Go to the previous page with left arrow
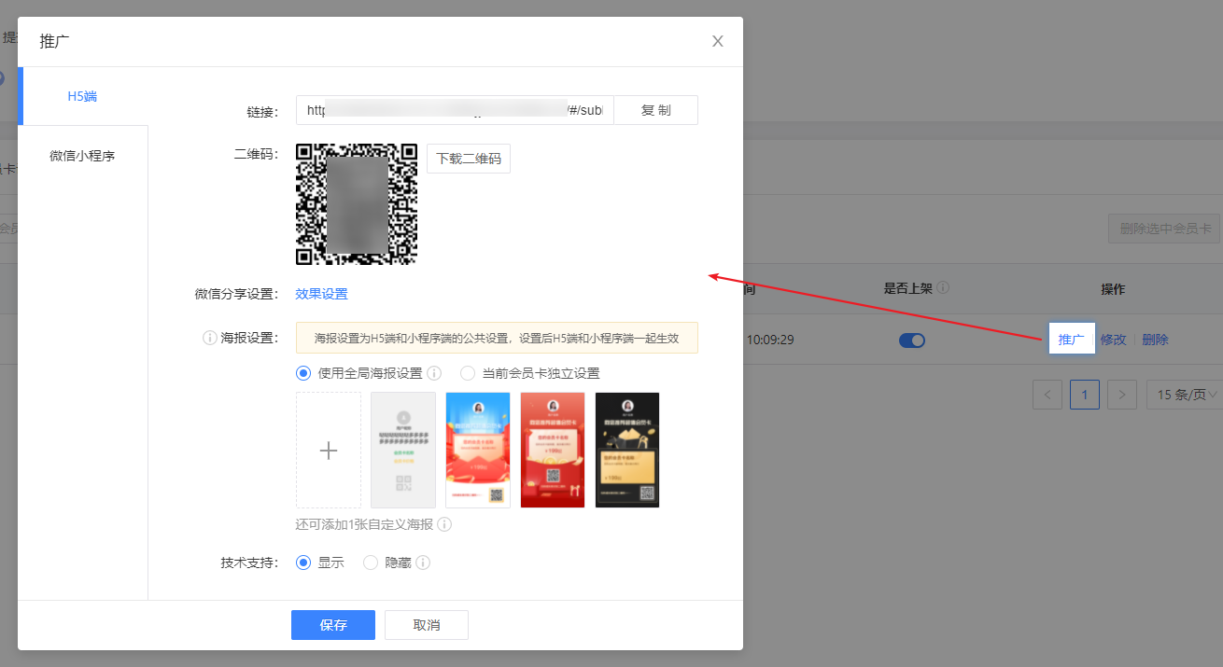The width and height of the screenshot is (1223, 667). pyautogui.click(x=1047, y=395)
